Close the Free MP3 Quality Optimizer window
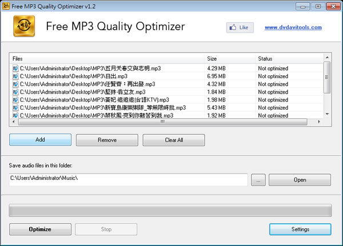 [333, 6]
